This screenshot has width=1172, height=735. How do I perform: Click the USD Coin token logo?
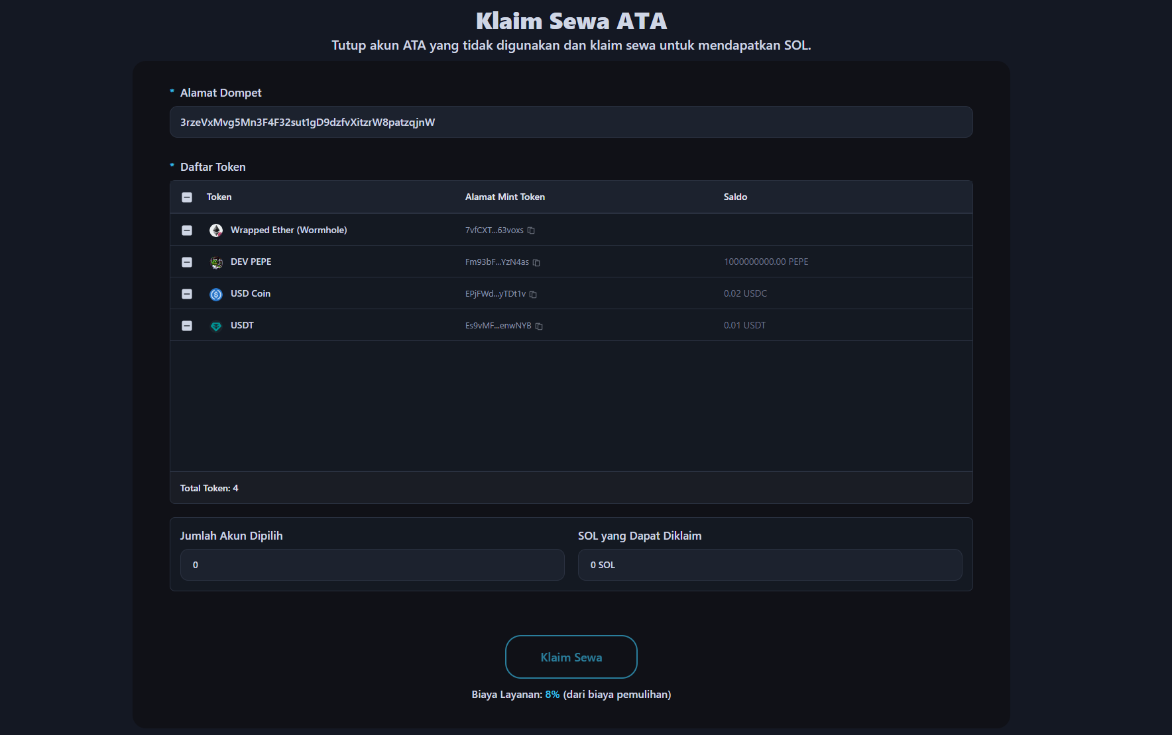pos(216,294)
